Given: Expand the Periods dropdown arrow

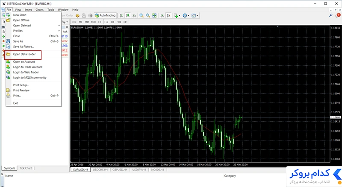Looking at the screenshot, I should (x=188, y=15).
